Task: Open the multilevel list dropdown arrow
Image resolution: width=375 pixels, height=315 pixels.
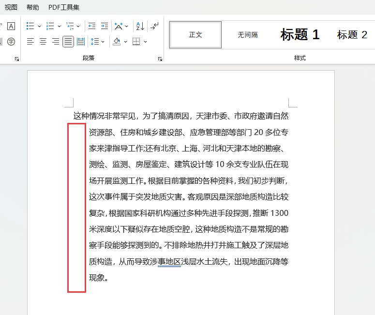Action: [x=78, y=27]
